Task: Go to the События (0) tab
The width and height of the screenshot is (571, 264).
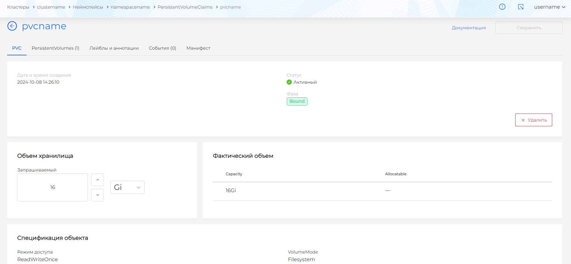Action: (163, 48)
